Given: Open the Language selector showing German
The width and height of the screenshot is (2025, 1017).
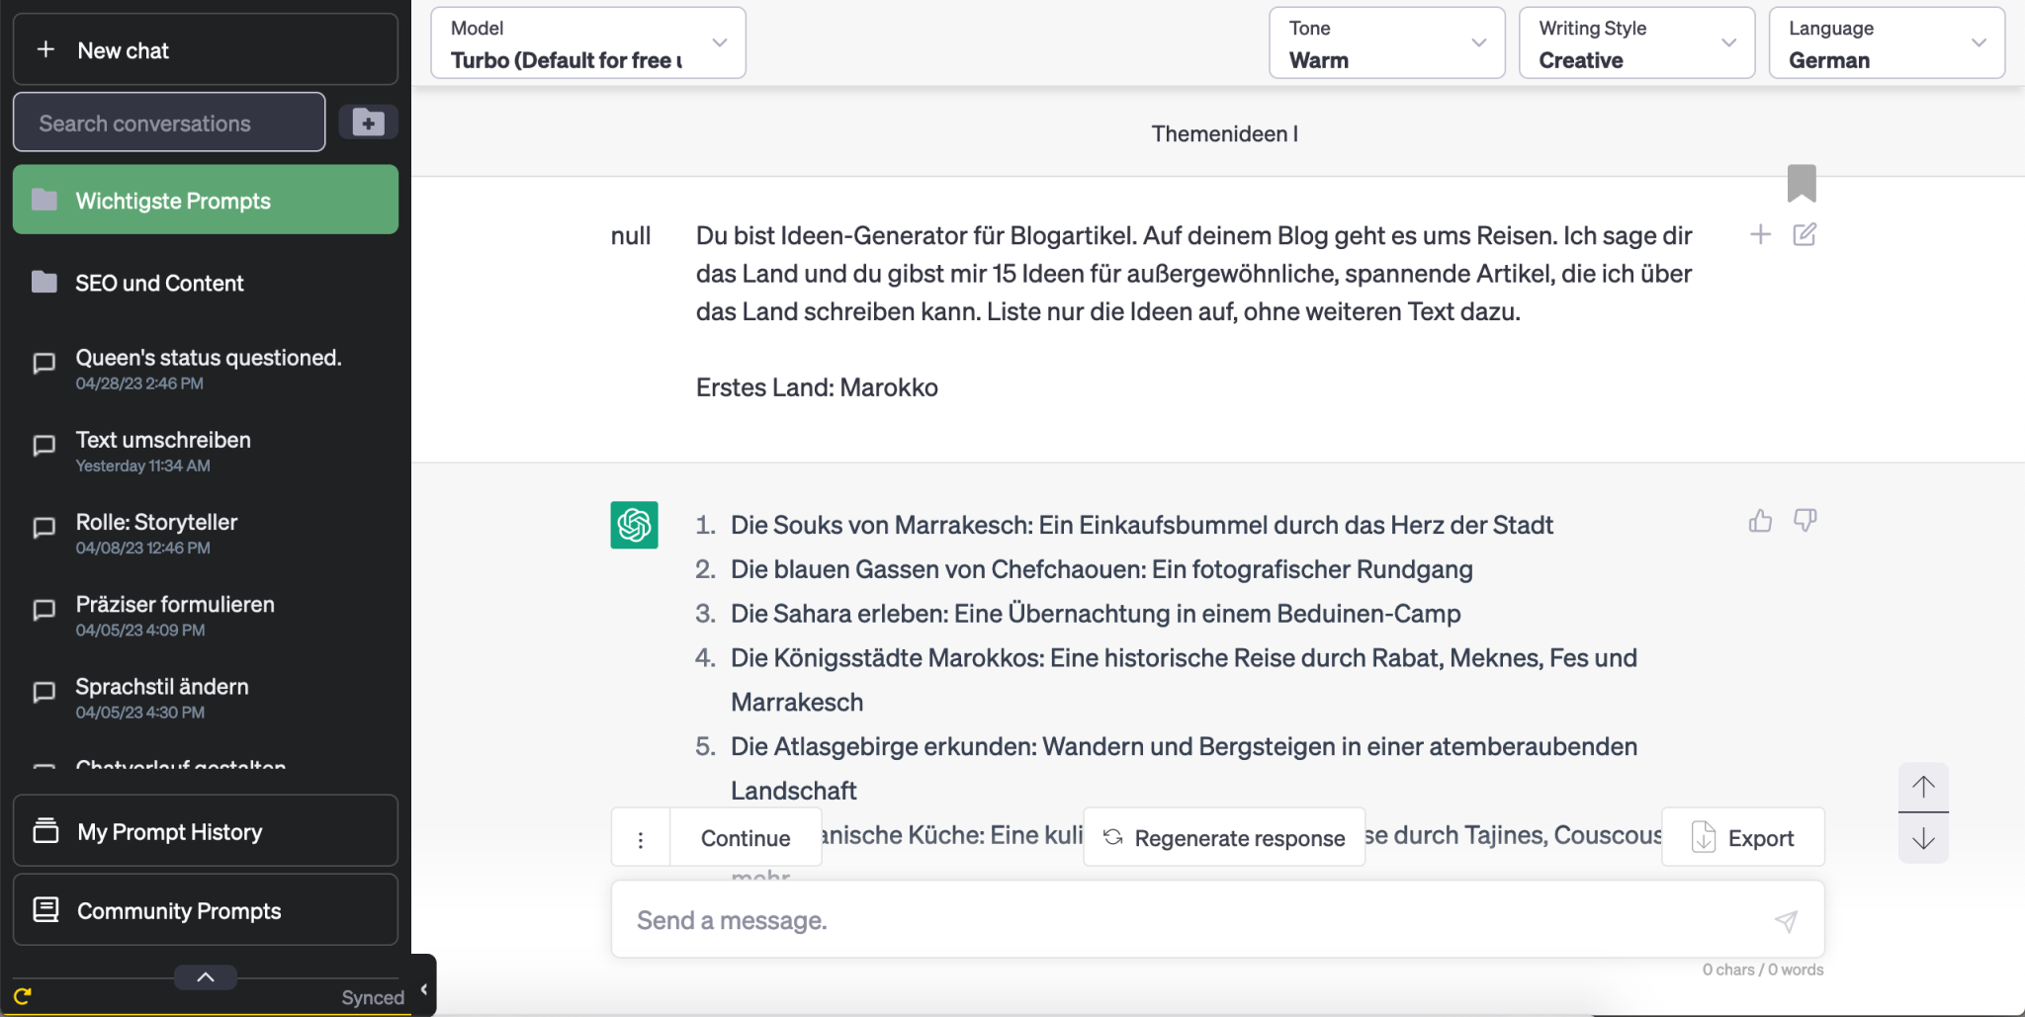Looking at the screenshot, I should coord(1886,42).
